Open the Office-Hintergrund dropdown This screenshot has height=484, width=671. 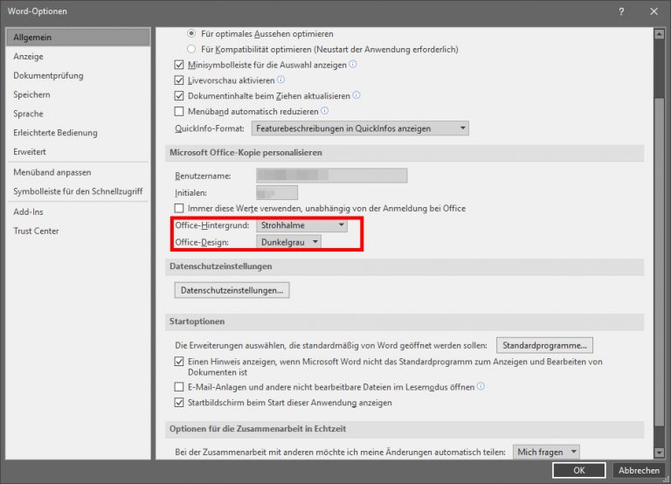point(301,225)
